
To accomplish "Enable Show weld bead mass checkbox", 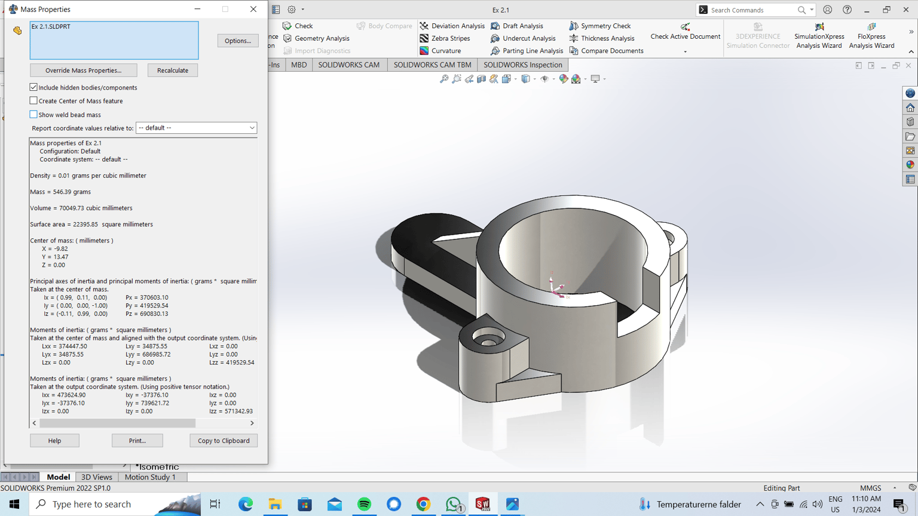I will tap(33, 115).
